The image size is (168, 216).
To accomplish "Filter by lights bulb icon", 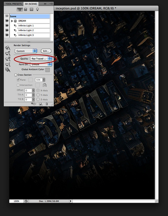I will pos(37,9).
